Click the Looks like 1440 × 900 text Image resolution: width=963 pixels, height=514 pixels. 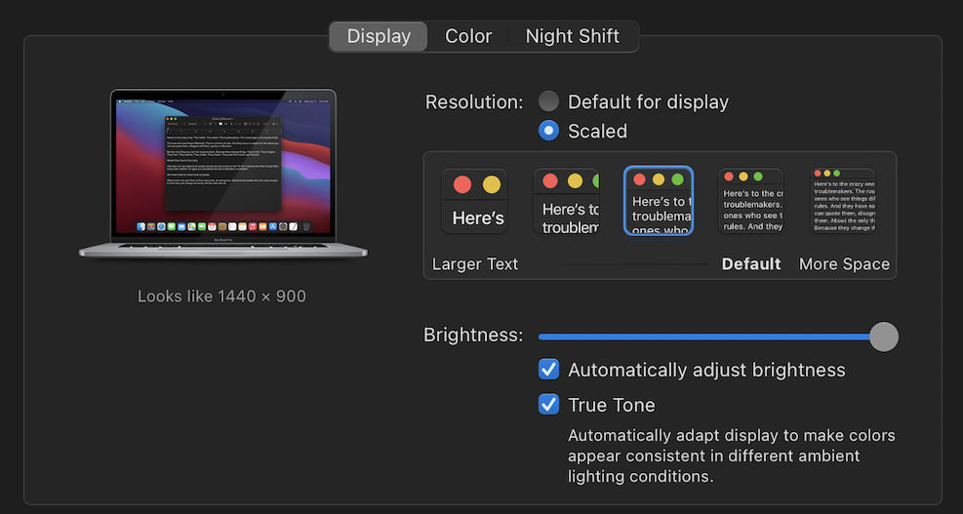click(221, 296)
